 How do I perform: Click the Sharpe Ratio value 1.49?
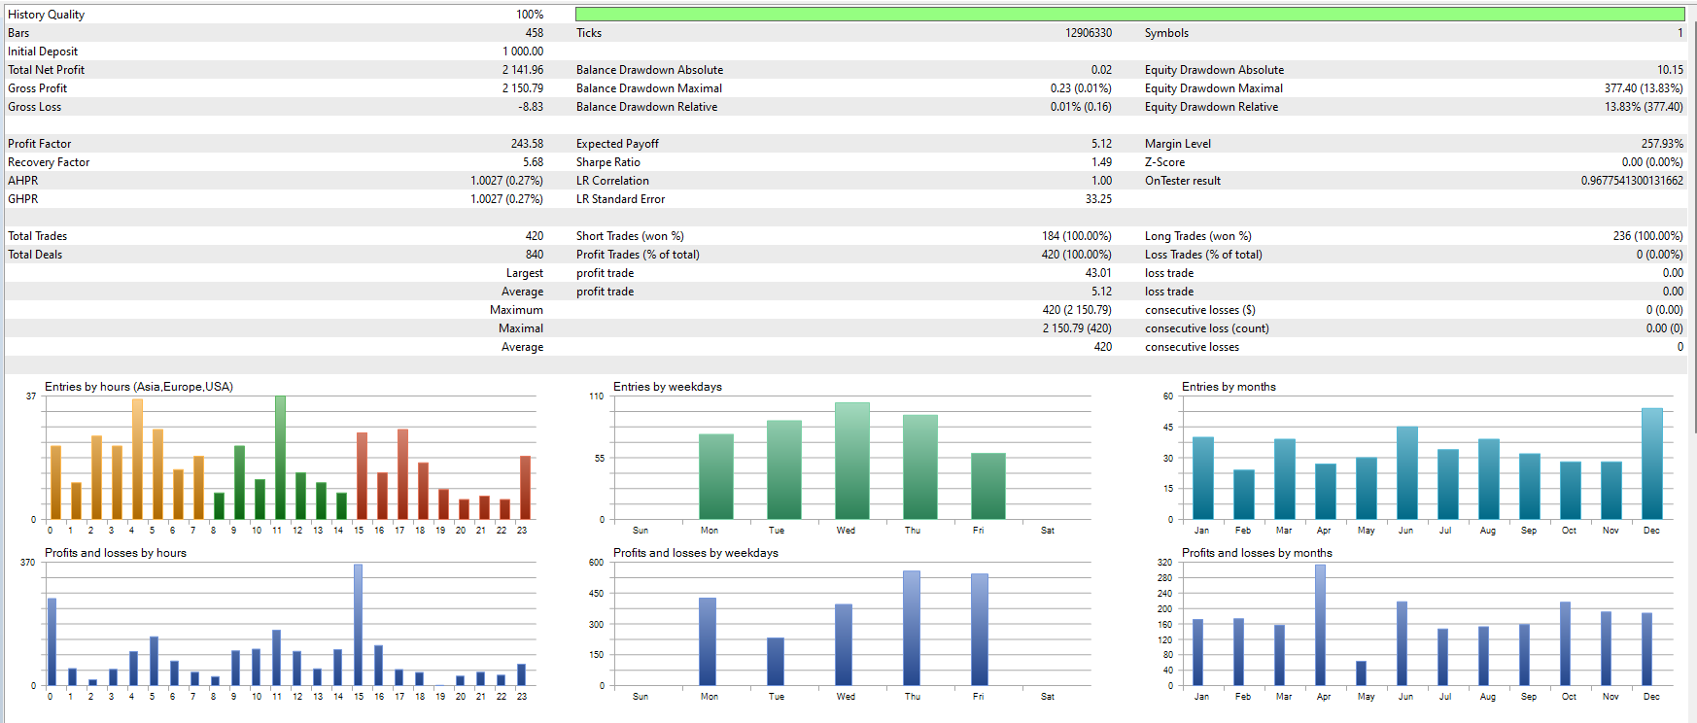(1101, 162)
